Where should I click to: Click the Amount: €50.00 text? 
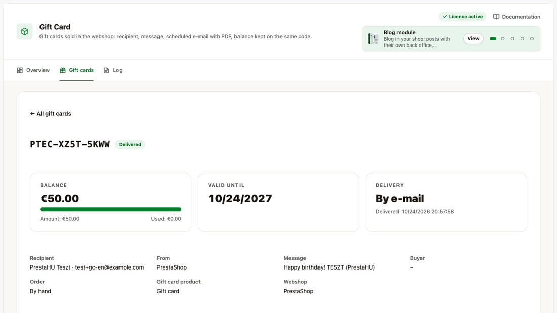click(60, 219)
